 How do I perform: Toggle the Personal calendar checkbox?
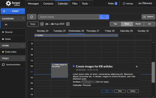coord(3,32)
